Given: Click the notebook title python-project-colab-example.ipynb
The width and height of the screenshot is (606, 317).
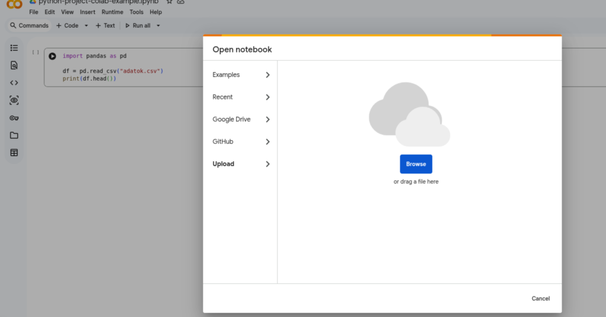Looking at the screenshot, I should (x=98, y=2).
